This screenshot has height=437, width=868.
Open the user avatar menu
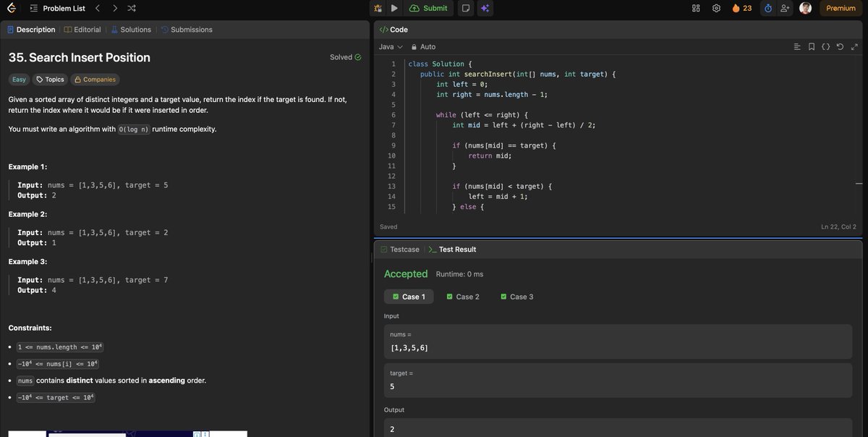click(805, 8)
